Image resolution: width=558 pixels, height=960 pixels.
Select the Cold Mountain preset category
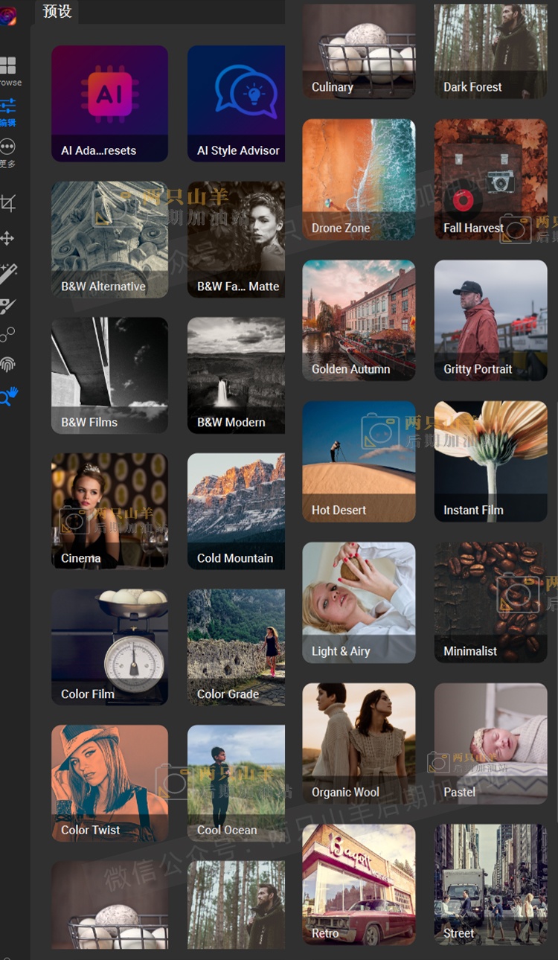(x=236, y=511)
